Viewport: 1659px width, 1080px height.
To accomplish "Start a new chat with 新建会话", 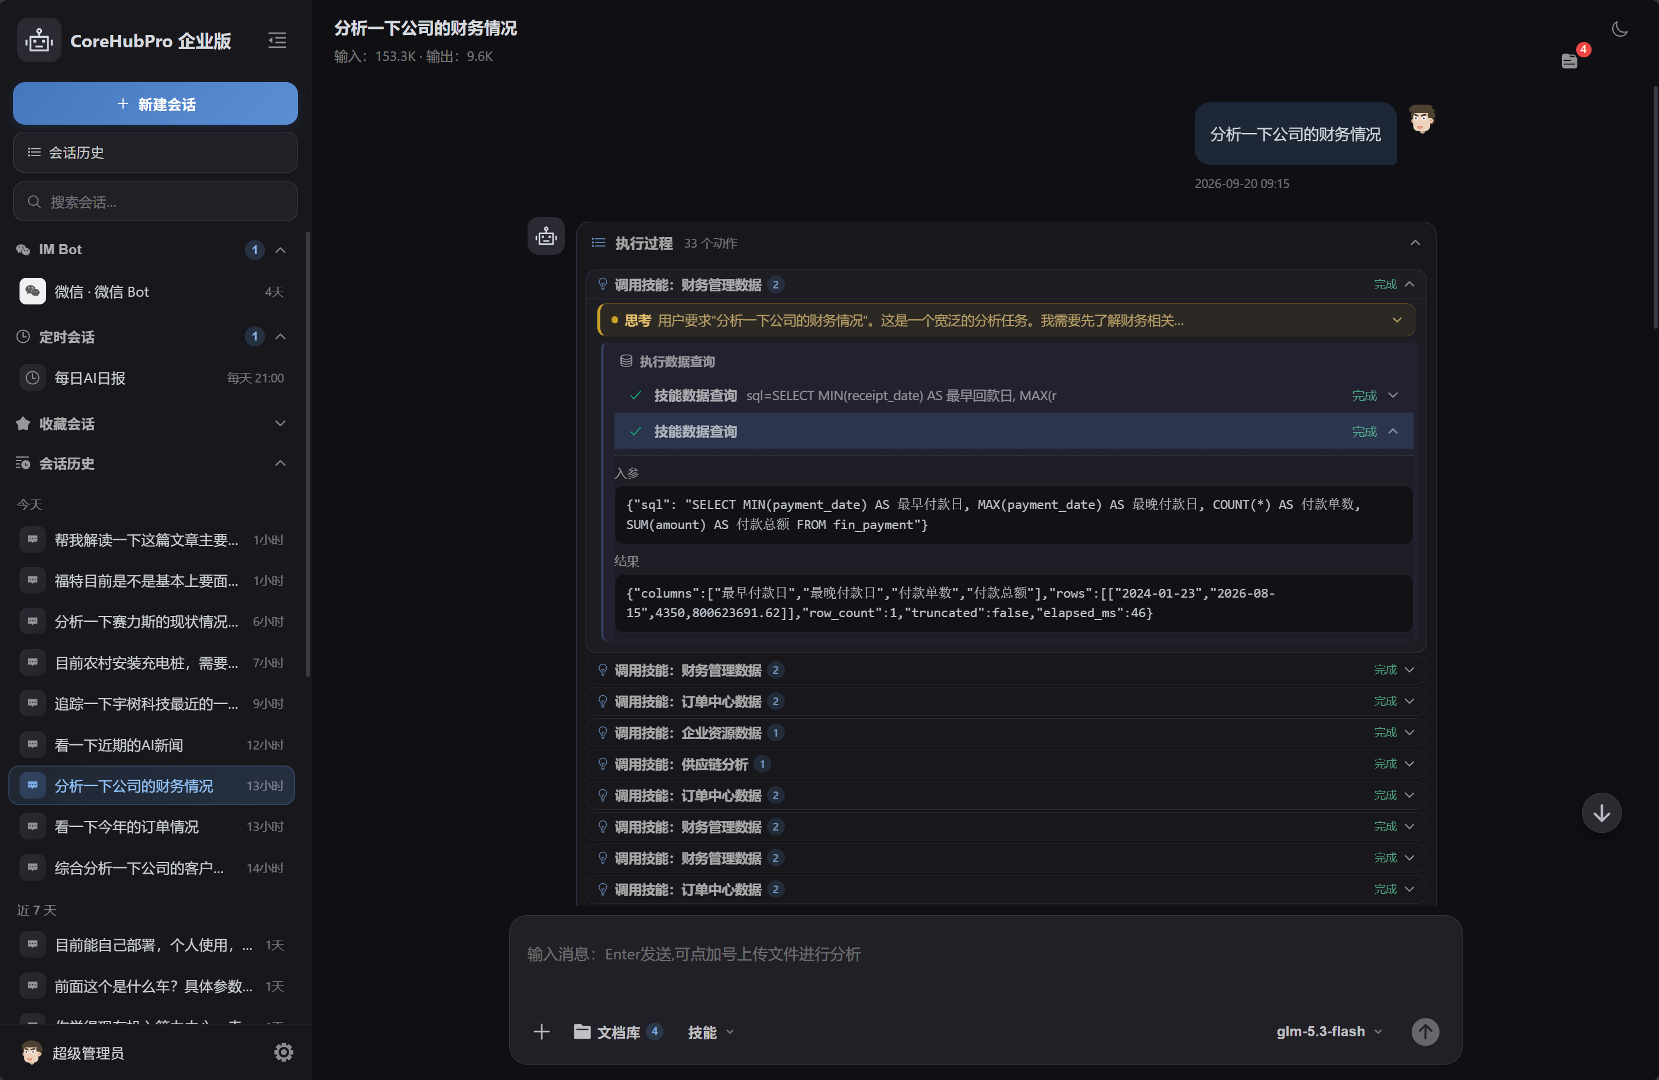I will pyautogui.click(x=156, y=104).
